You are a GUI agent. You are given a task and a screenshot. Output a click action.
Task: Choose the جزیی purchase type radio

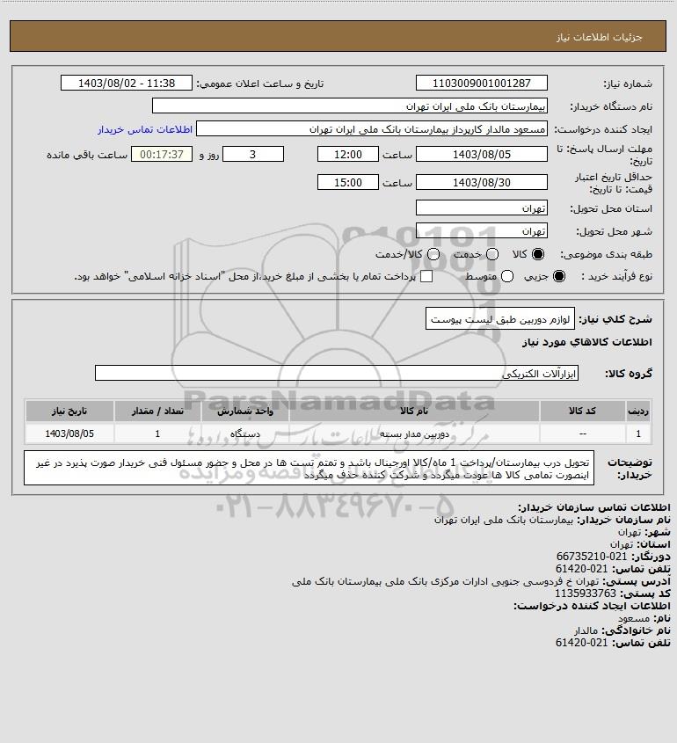pyautogui.click(x=559, y=276)
